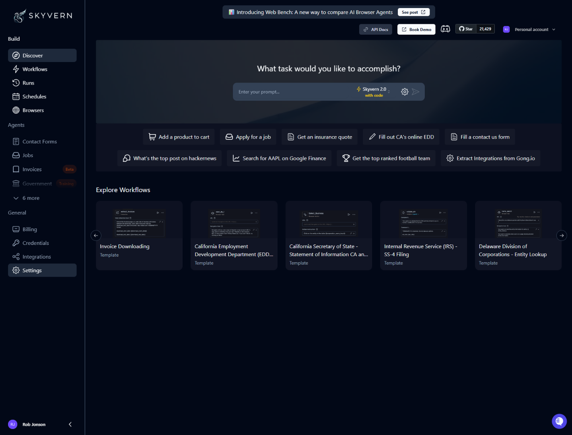This screenshot has width=572, height=435.
Task: Click the See post button
Action: 414,12
